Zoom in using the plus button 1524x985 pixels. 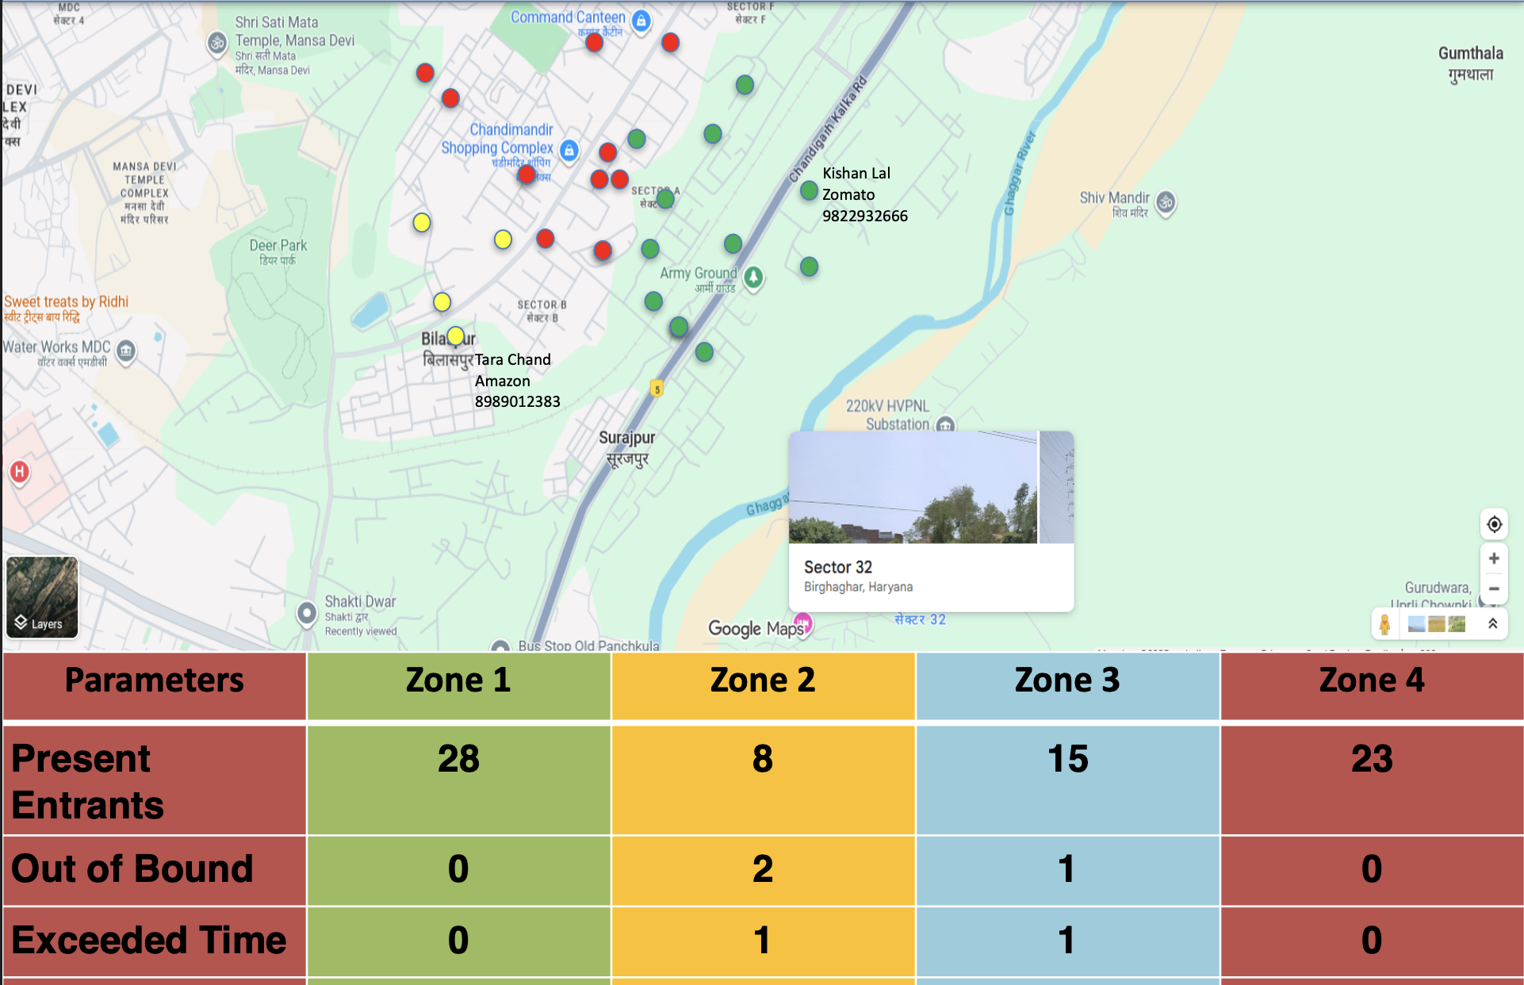pos(1494,558)
